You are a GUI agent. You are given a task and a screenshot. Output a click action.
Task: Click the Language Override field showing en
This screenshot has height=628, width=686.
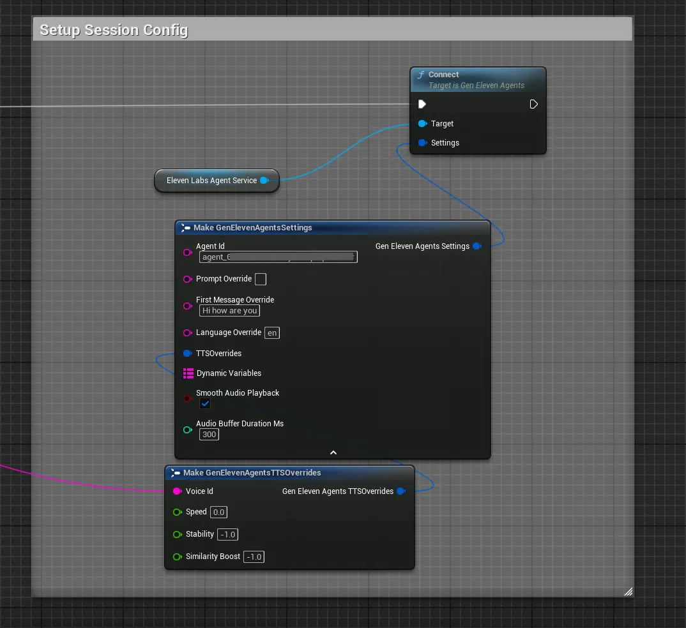(x=272, y=333)
